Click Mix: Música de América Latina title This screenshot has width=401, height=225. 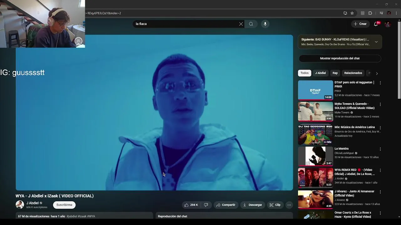coord(355,127)
